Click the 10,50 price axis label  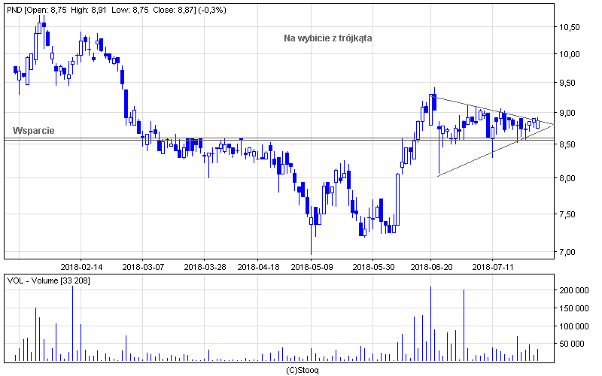point(570,27)
